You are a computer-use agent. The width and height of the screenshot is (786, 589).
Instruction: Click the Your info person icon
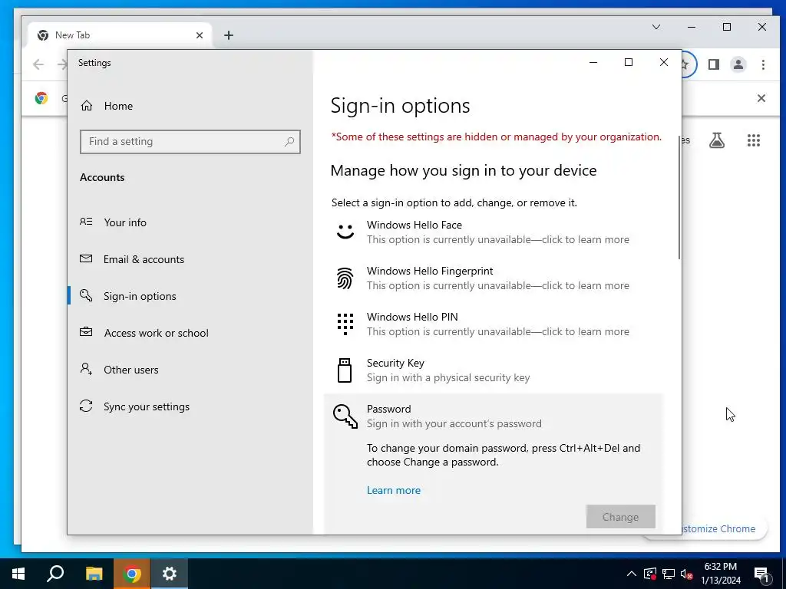pyautogui.click(x=86, y=222)
